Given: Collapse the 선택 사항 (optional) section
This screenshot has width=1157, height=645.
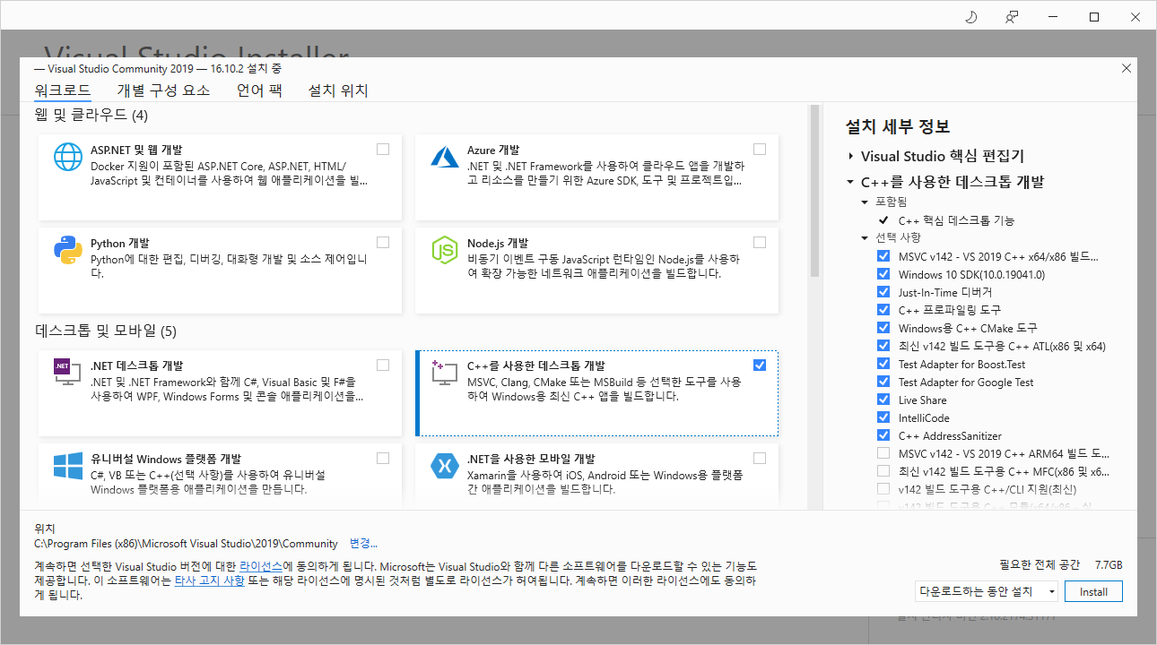Looking at the screenshot, I should [x=865, y=238].
